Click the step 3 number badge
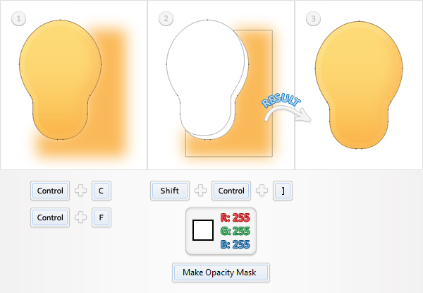The height and width of the screenshot is (293, 423). pos(313,18)
